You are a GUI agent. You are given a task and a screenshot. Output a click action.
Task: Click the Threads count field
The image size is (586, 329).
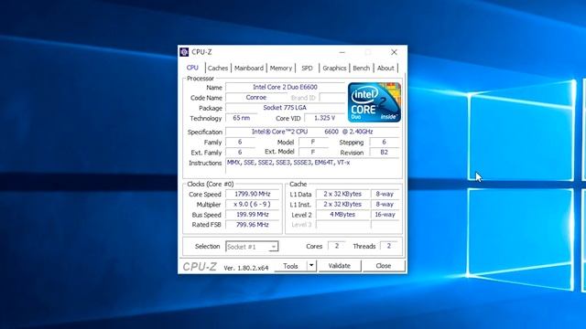389,246
